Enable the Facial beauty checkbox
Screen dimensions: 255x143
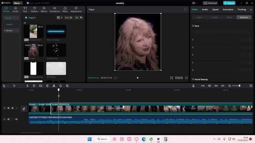pos(193,79)
